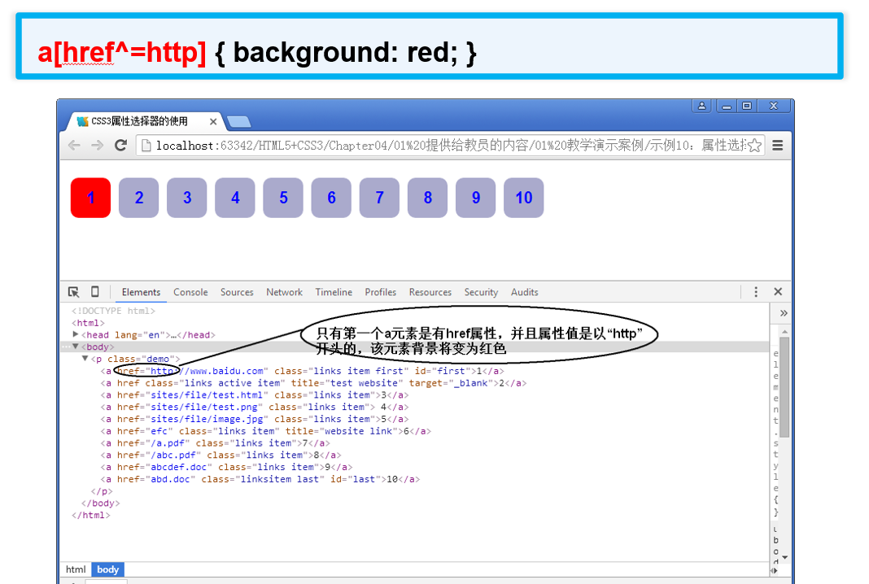Select the DOCTYPE html line
The width and height of the screenshot is (869, 584).
tap(114, 311)
